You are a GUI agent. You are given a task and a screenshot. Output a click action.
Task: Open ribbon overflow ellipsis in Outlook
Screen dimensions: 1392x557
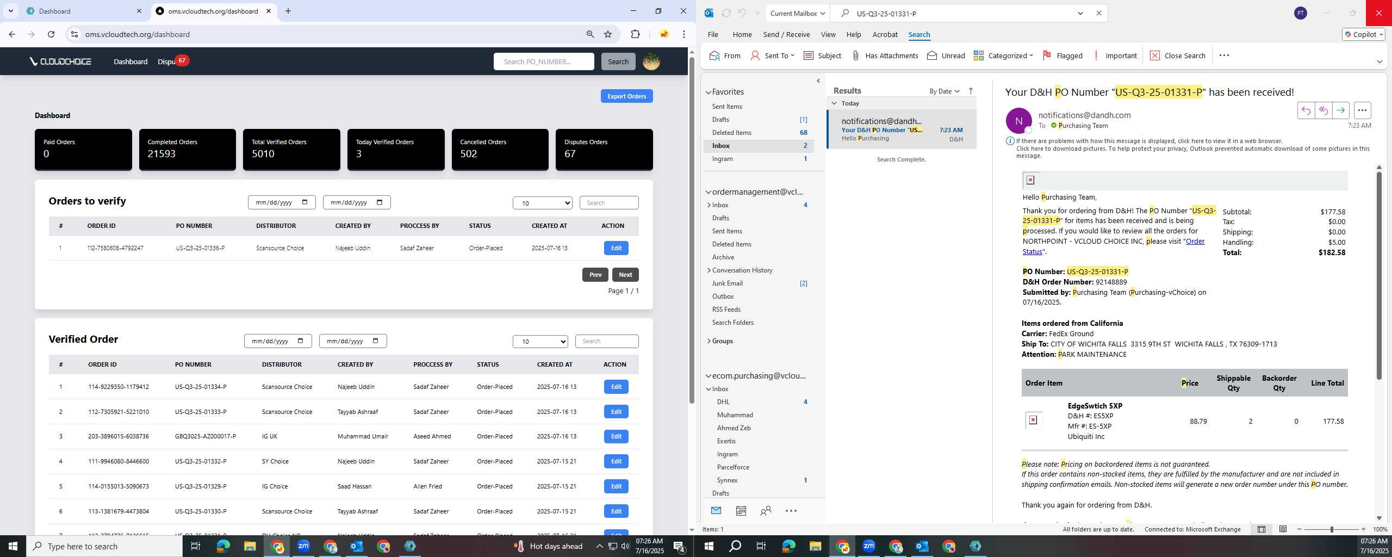(1224, 55)
